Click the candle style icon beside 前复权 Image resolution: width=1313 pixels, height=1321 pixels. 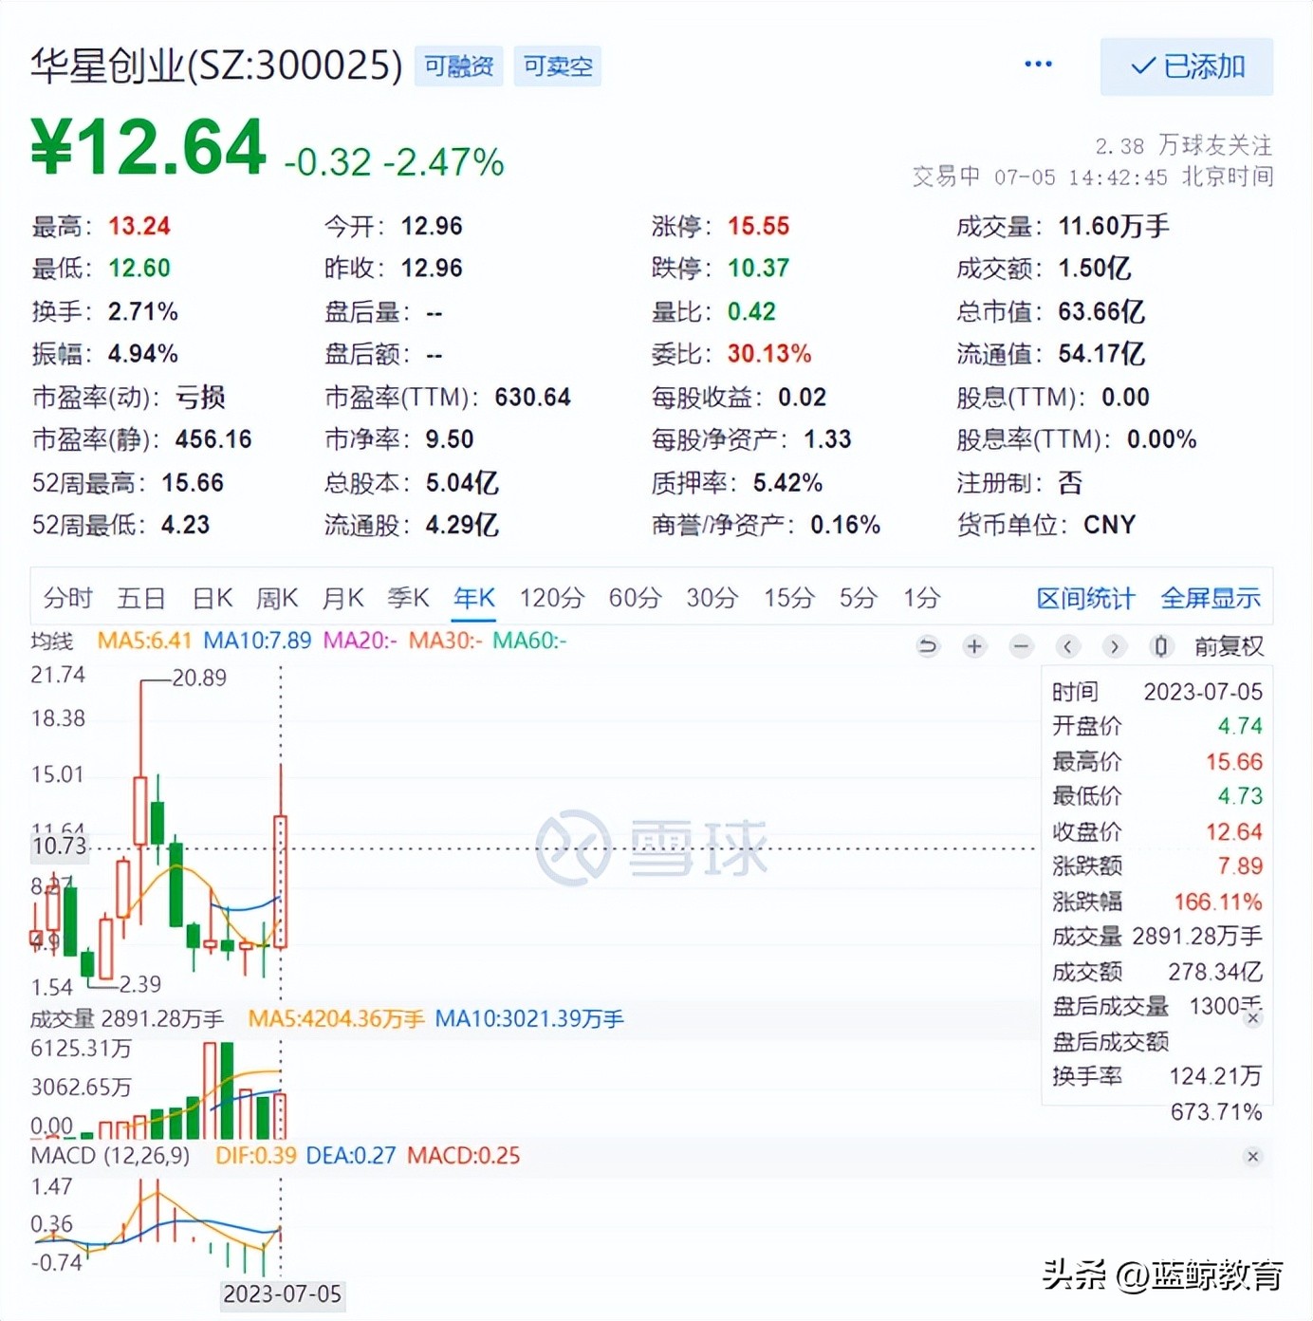point(1160,646)
